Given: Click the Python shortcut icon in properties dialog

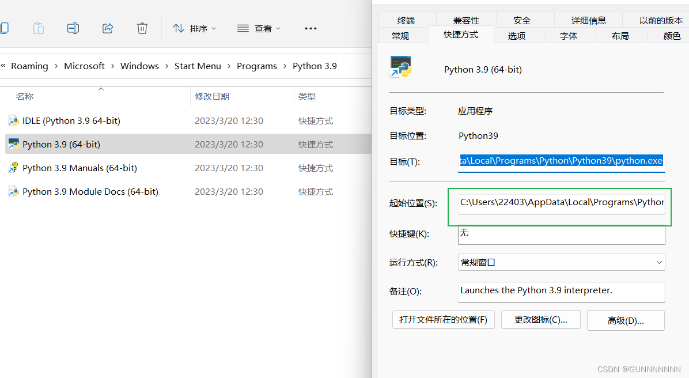Looking at the screenshot, I should pyautogui.click(x=400, y=67).
